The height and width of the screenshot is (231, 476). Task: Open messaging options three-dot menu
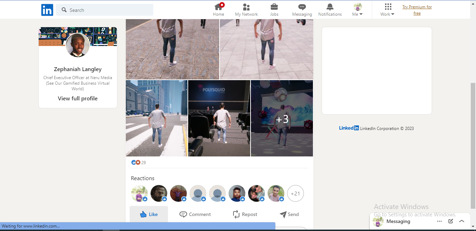click(439, 221)
